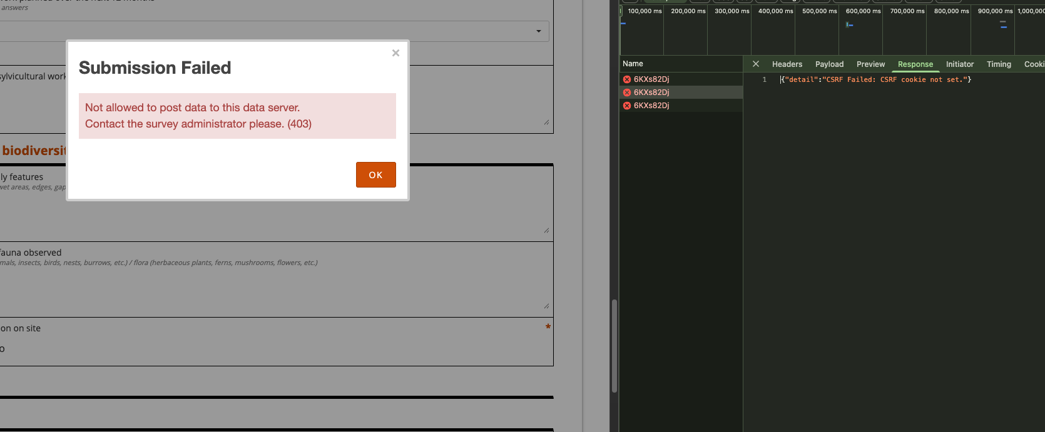
Task: Grab the fauna observed textarea resize handle
Action: tap(546, 306)
